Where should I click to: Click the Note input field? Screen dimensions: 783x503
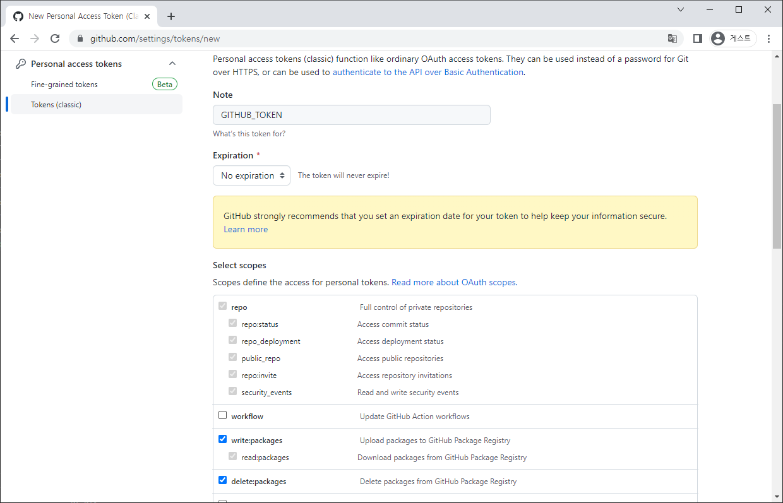tap(351, 115)
